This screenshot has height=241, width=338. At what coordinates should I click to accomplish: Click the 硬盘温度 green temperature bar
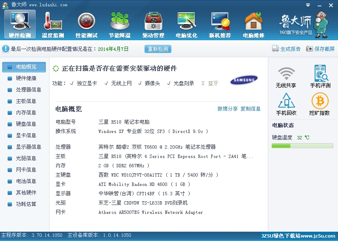(x=302, y=146)
